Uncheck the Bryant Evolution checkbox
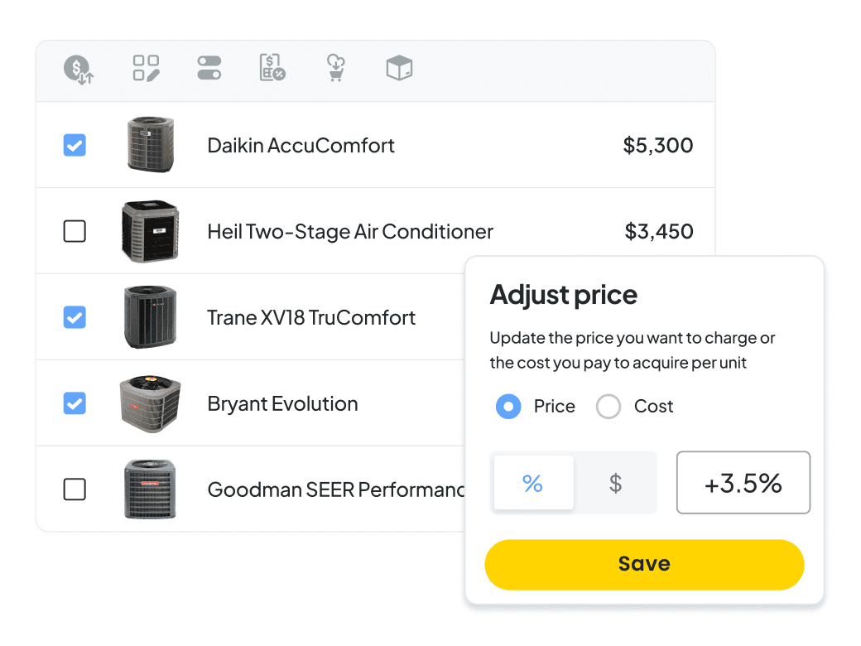The image size is (861, 646). [75, 403]
